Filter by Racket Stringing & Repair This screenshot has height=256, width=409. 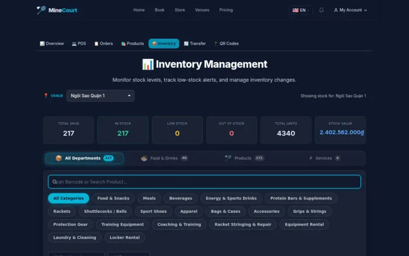(243, 224)
